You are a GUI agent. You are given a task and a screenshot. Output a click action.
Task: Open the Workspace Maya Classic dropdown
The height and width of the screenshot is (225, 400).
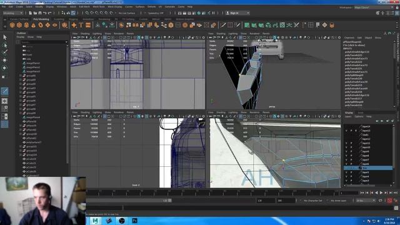click(x=374, y=7)
